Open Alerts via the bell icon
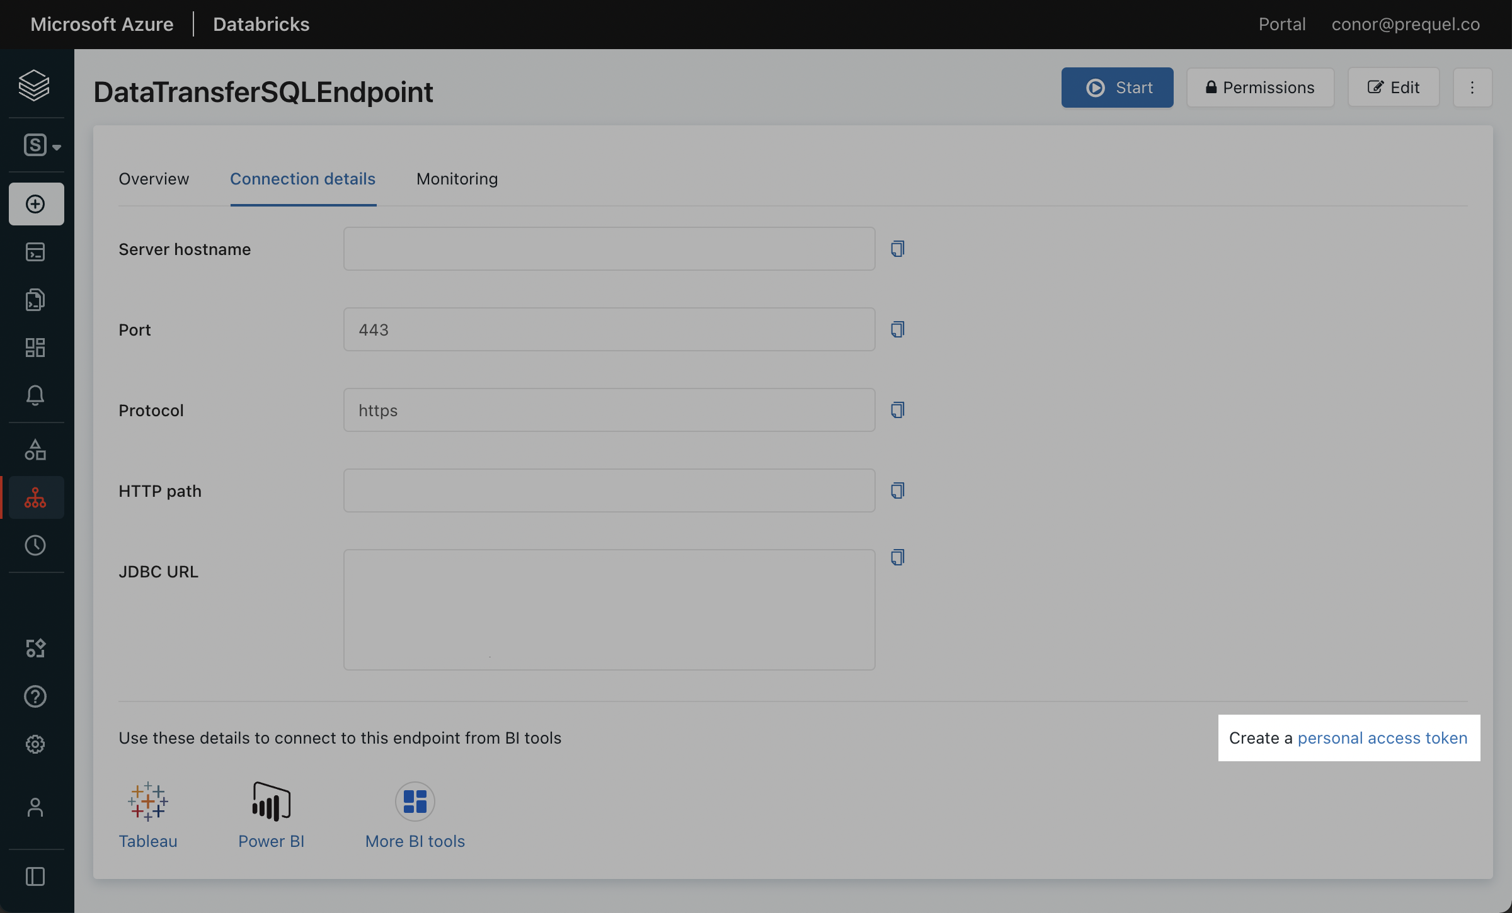This screenshot has height=913, width=1512. coord(35,395)
